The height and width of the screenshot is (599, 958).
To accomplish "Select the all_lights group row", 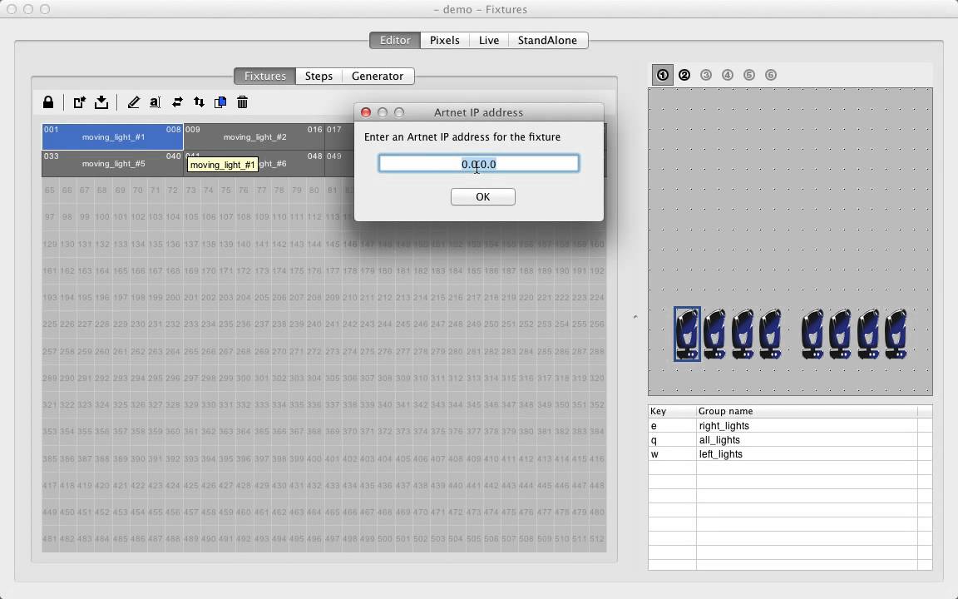I will 790,440.
